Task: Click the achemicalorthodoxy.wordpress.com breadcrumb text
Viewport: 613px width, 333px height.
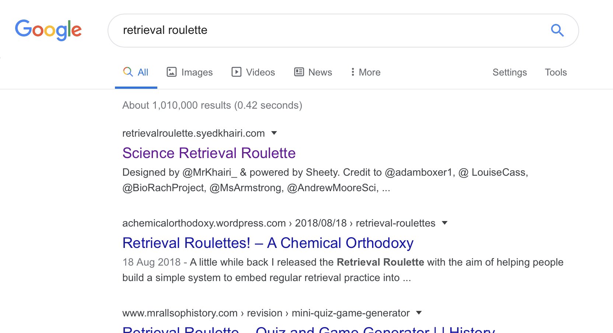Action: point(279,223)
